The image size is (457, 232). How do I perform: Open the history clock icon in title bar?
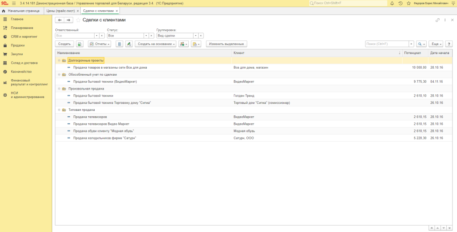click(400, 3)
